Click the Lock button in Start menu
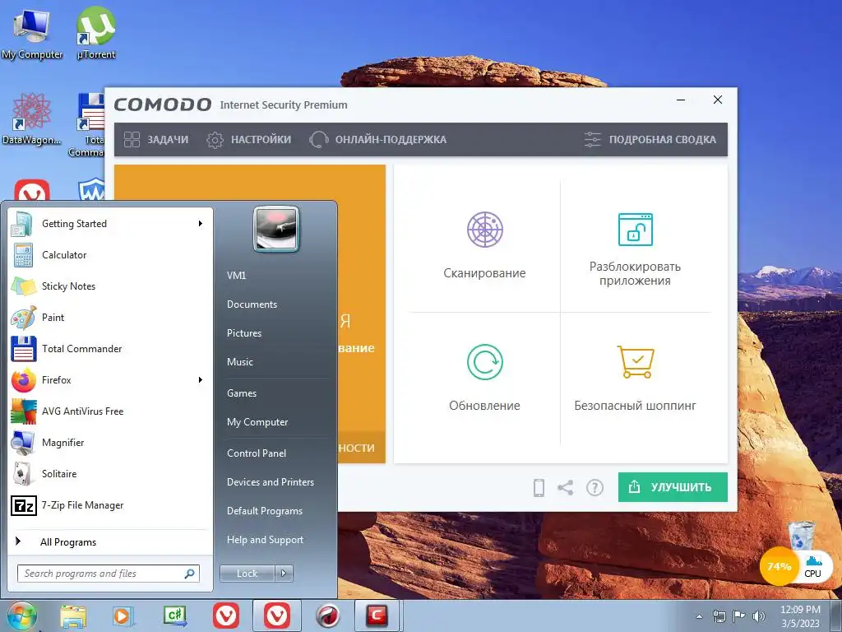 click(247, 574)
